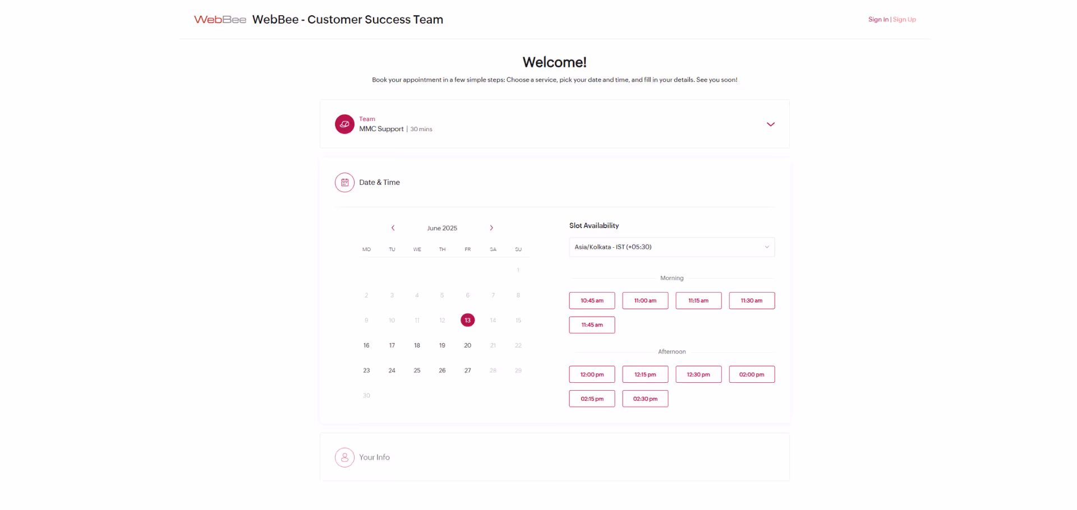The height and width of the screenshot is (510, 1077).
Task: Click the MMC Support service name
Action: pyautogui.click(x=381, y=129)
